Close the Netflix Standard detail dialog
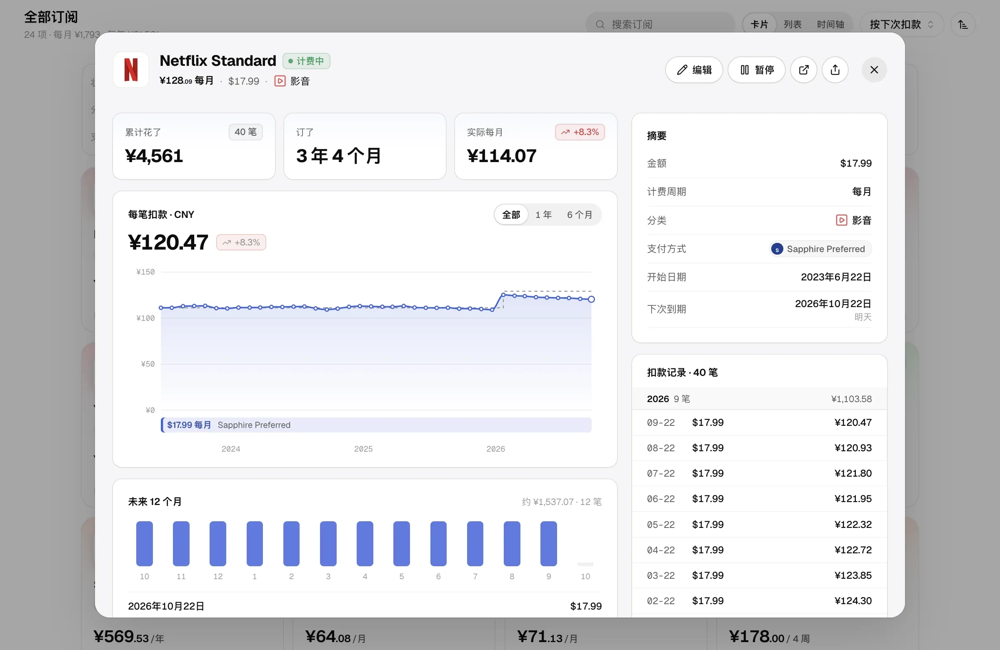This screenshot has width=1000, height=650. [874, 70]
